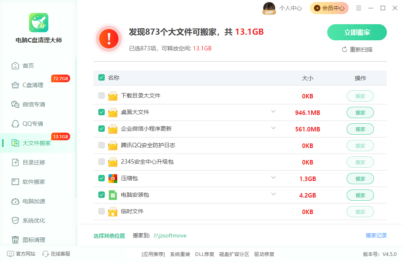Image resolution: width=403 pixels, height=262 pixels.
Task: Click the 电脑安装包 green file icon
Action: point(112,195)
